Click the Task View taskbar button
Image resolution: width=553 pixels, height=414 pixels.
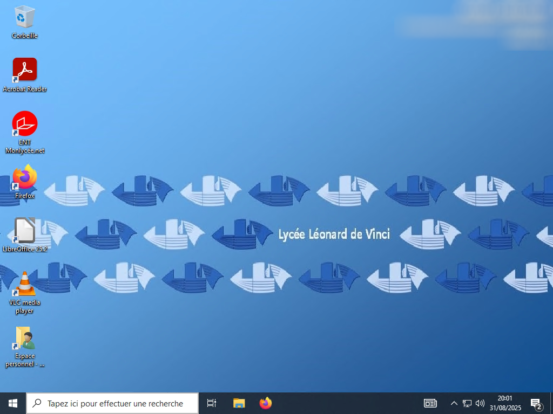[212, 403]
